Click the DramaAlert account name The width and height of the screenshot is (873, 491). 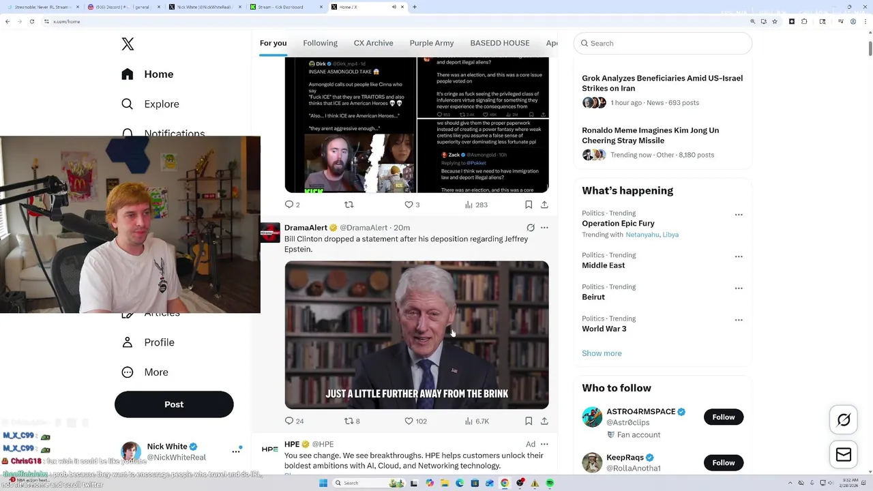pyautogui.click(x=306, y=228)
